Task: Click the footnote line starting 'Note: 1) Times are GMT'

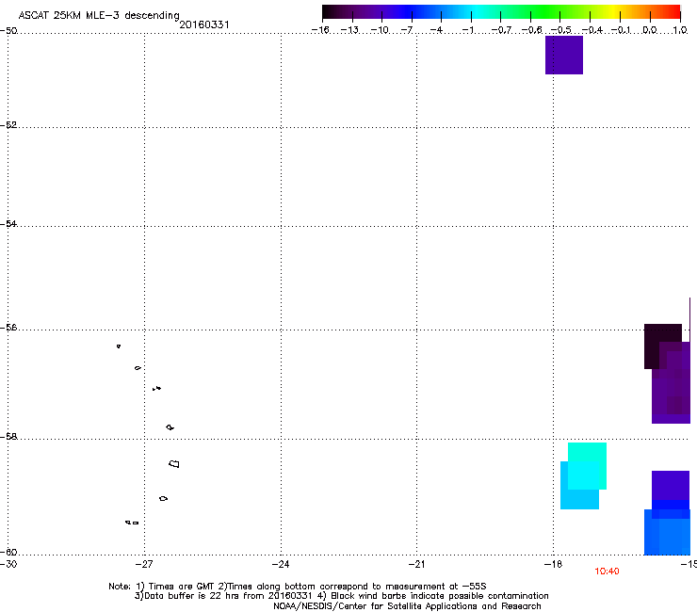Action: (x=298, y=587)
